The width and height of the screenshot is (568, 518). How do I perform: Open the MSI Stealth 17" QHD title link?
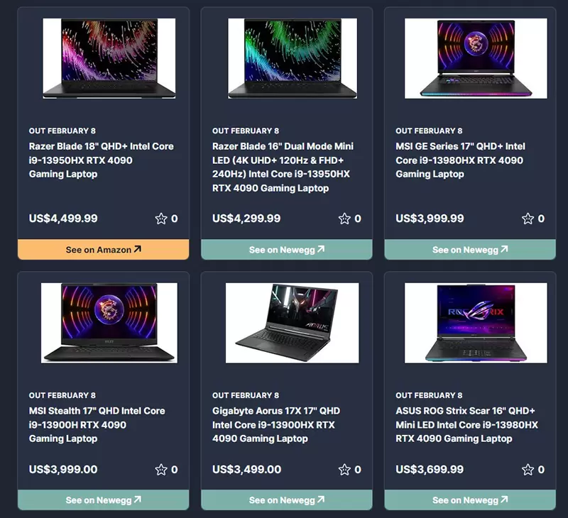(x=97, y=424)
